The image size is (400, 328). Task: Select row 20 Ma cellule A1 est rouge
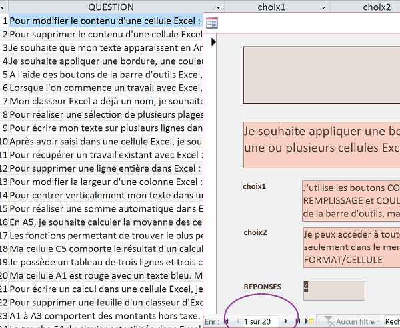(x=105, y=276)
